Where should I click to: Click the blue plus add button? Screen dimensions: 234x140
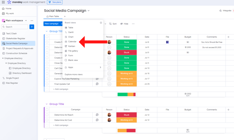pos(32,27)
